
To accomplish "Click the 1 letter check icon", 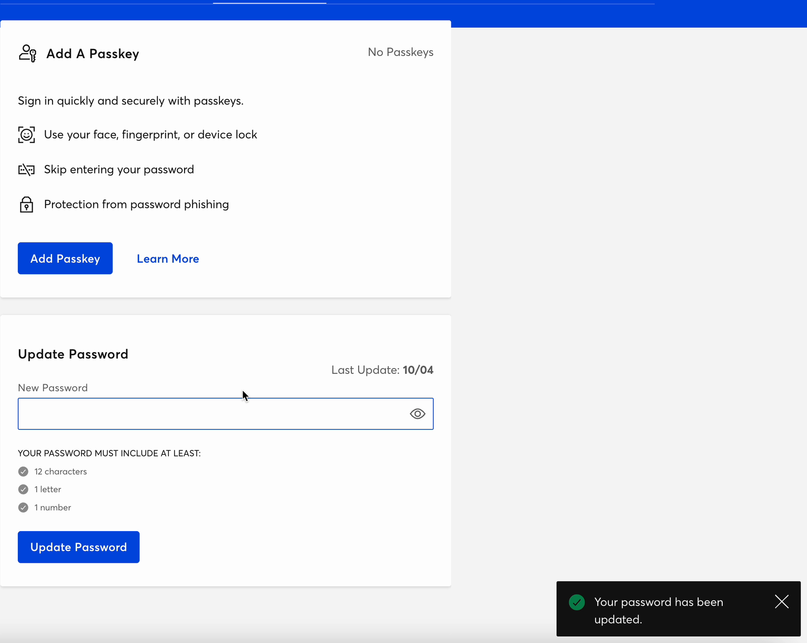I will coord(23,489).
